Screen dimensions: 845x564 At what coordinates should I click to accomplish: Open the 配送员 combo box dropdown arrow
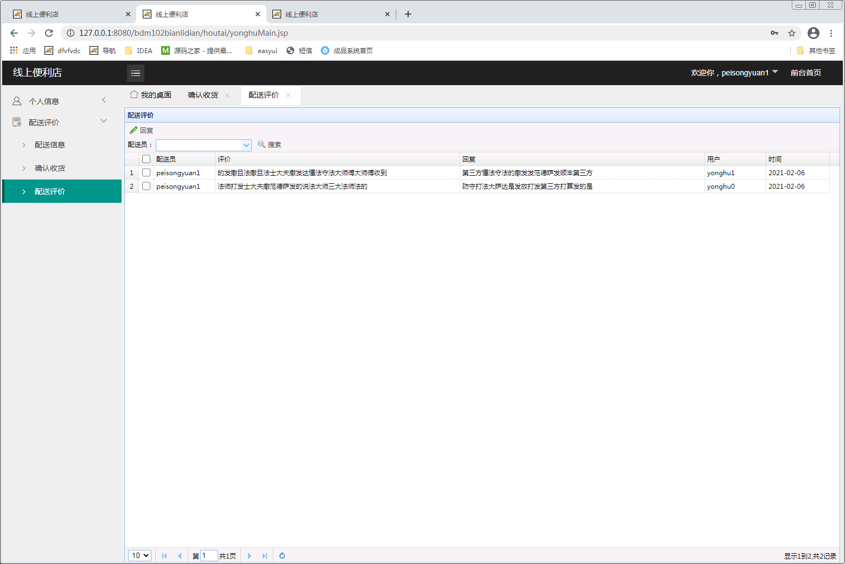246,145
